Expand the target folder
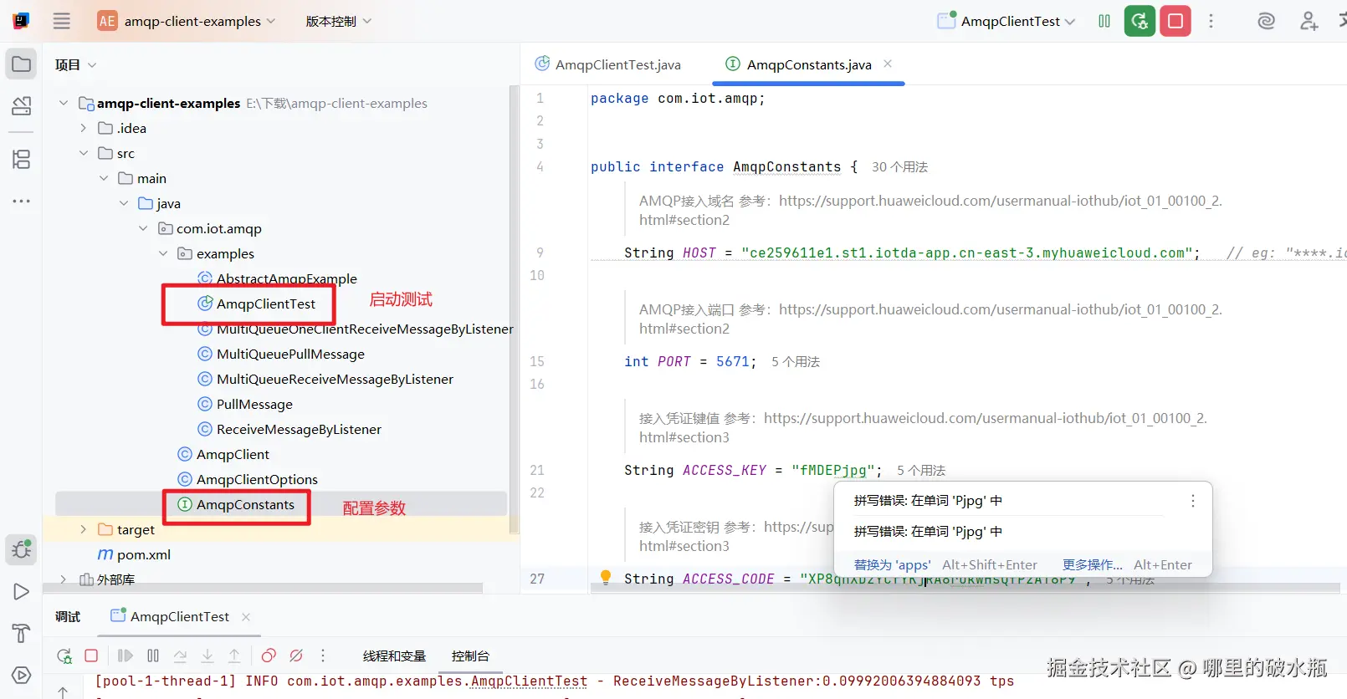 tap(84, 529)
